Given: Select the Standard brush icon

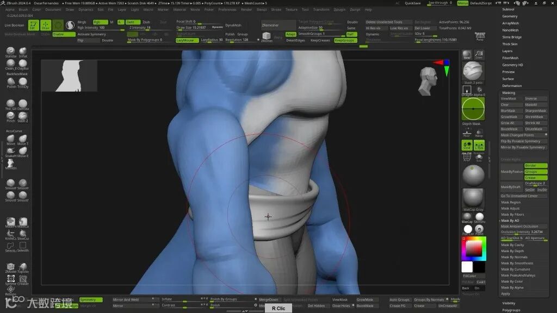Looking at the screenshot, I should pyautogui.click(x=11, y=52).
